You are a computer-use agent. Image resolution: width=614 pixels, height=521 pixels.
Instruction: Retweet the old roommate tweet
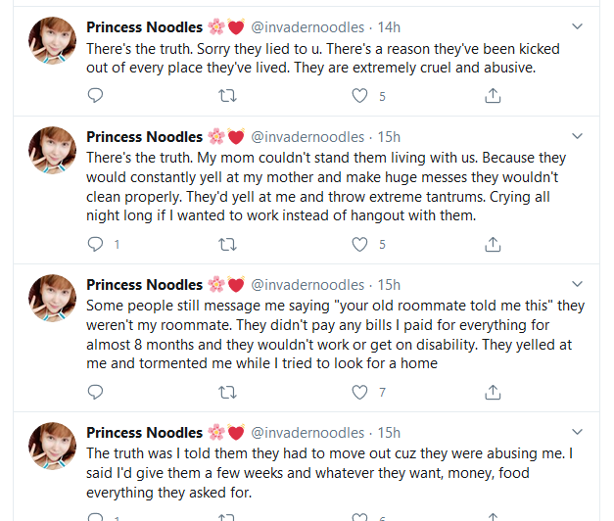click(227, 392)
